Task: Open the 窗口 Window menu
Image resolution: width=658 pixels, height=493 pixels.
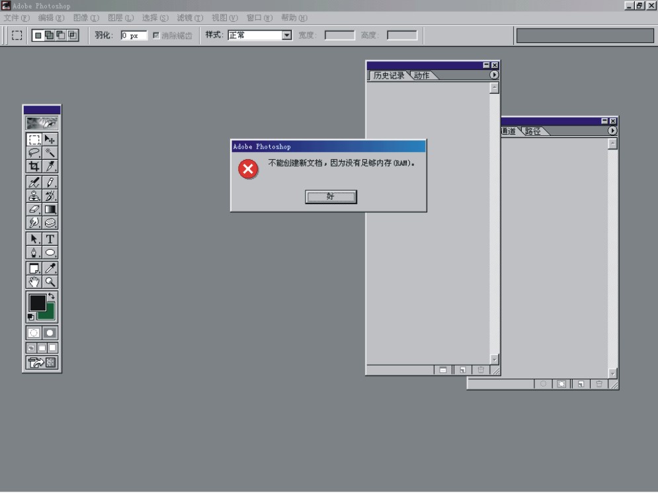Action: pos(260,18)
